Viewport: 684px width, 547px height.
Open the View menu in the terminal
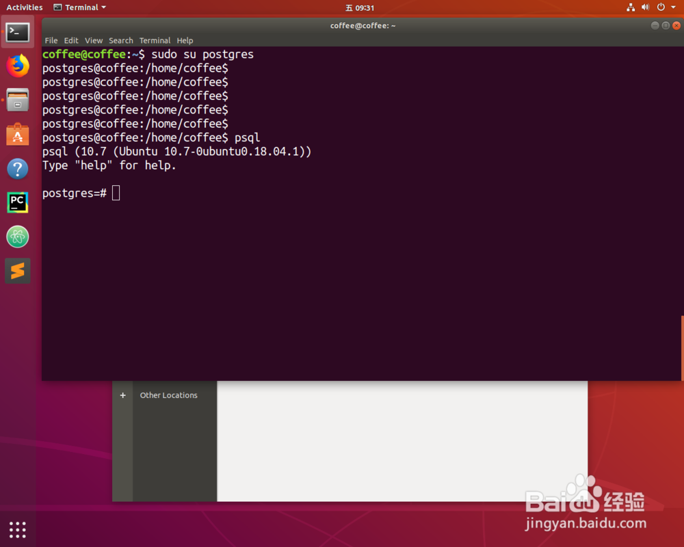93,40
